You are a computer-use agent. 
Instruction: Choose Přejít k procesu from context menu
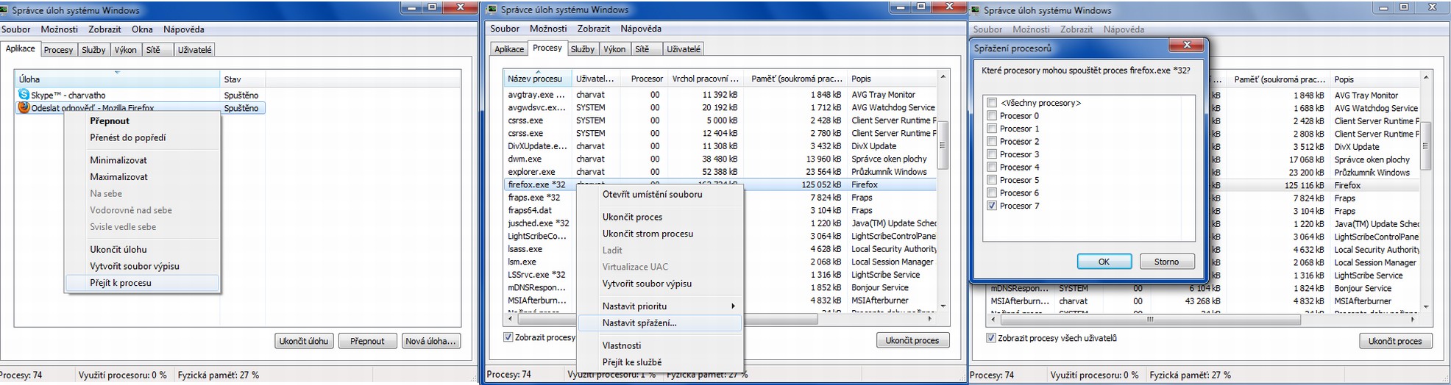pos(121,283)
